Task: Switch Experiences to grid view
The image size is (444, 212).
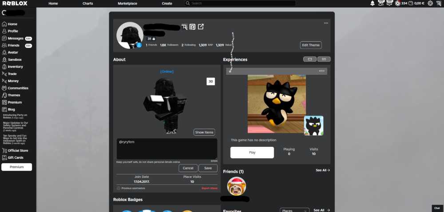Action: tap(324, 59)
